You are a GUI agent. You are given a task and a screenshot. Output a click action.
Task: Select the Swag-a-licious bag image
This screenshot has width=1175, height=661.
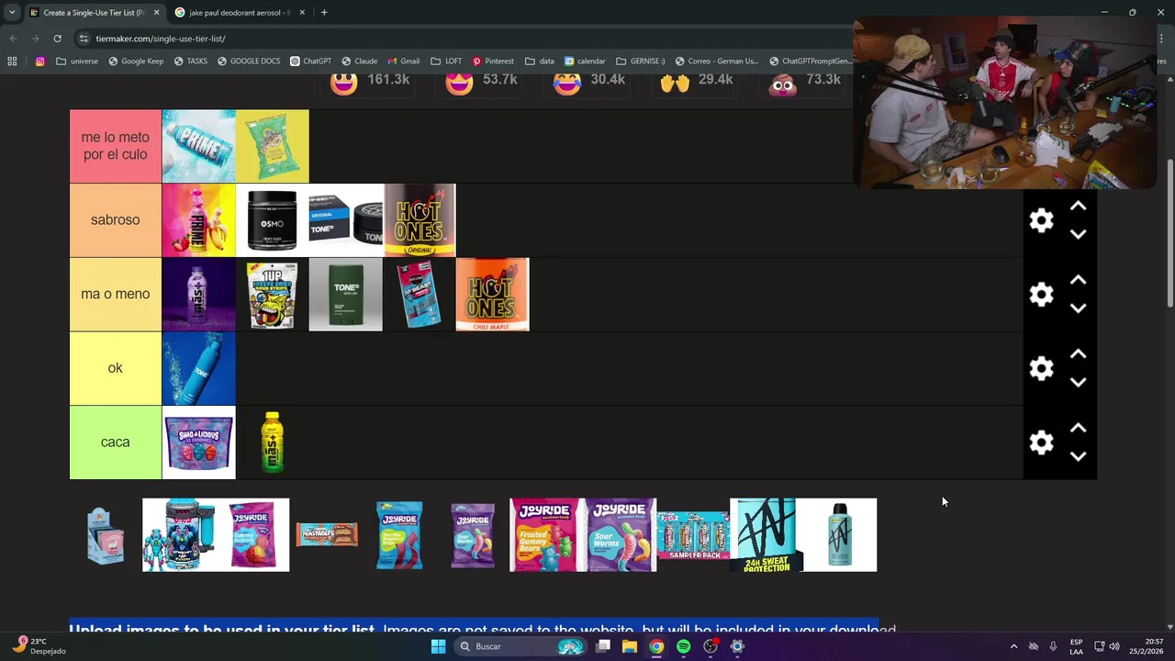199,443
